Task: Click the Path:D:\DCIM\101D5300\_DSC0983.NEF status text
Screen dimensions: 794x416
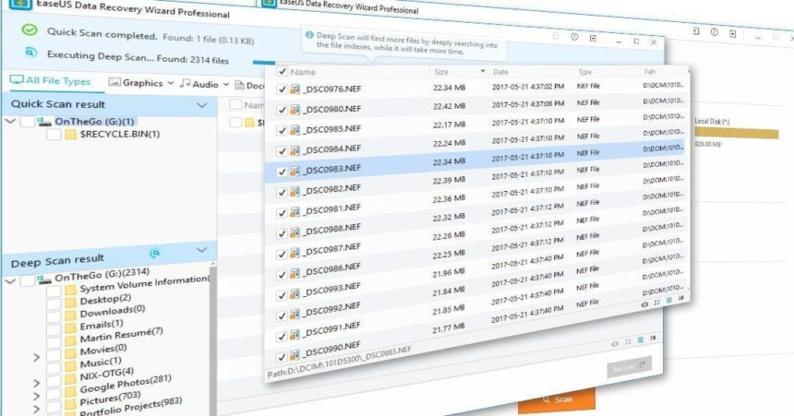Action: point(340,363)
